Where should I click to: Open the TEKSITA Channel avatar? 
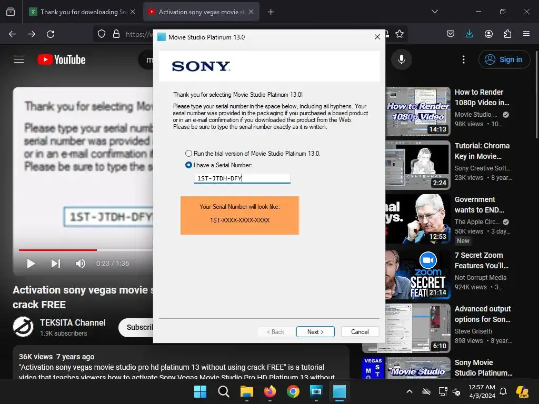[23, 327]
